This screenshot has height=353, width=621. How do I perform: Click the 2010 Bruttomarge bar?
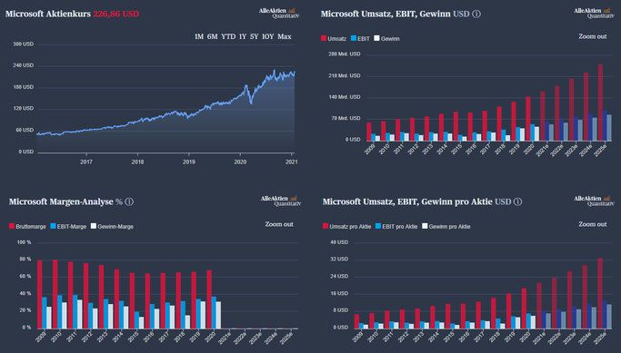pos(55,294)
